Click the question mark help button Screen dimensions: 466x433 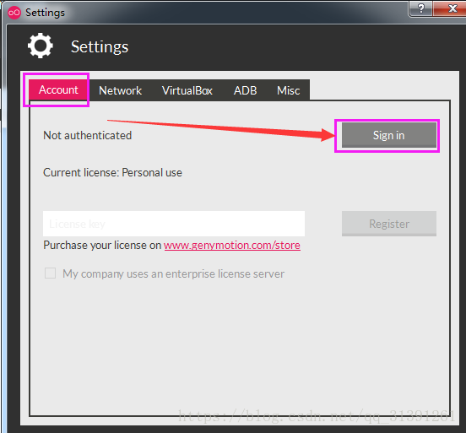point(420,8)
